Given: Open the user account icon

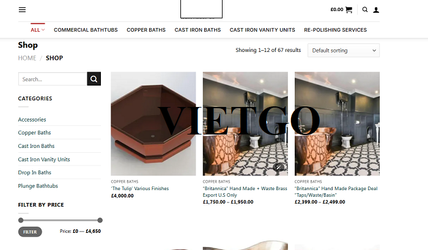Looking at the screenshot, I should click(x=376, y=10).
